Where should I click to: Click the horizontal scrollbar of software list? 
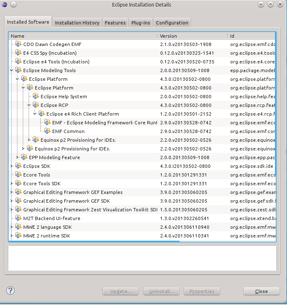[94, 242]
